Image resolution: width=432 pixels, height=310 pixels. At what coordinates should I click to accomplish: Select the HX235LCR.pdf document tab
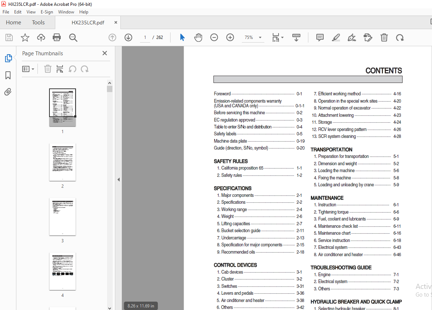(88, 23)
